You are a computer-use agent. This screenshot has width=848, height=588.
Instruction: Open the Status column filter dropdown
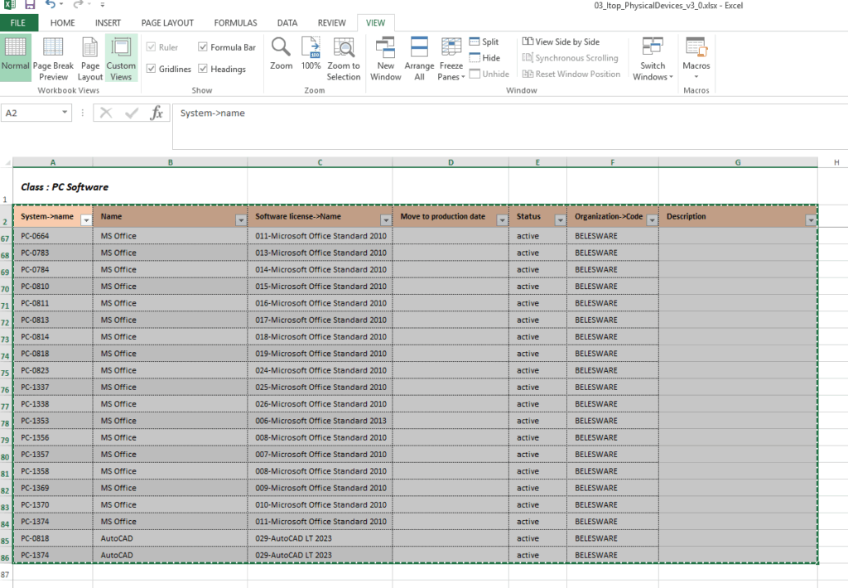560,220
